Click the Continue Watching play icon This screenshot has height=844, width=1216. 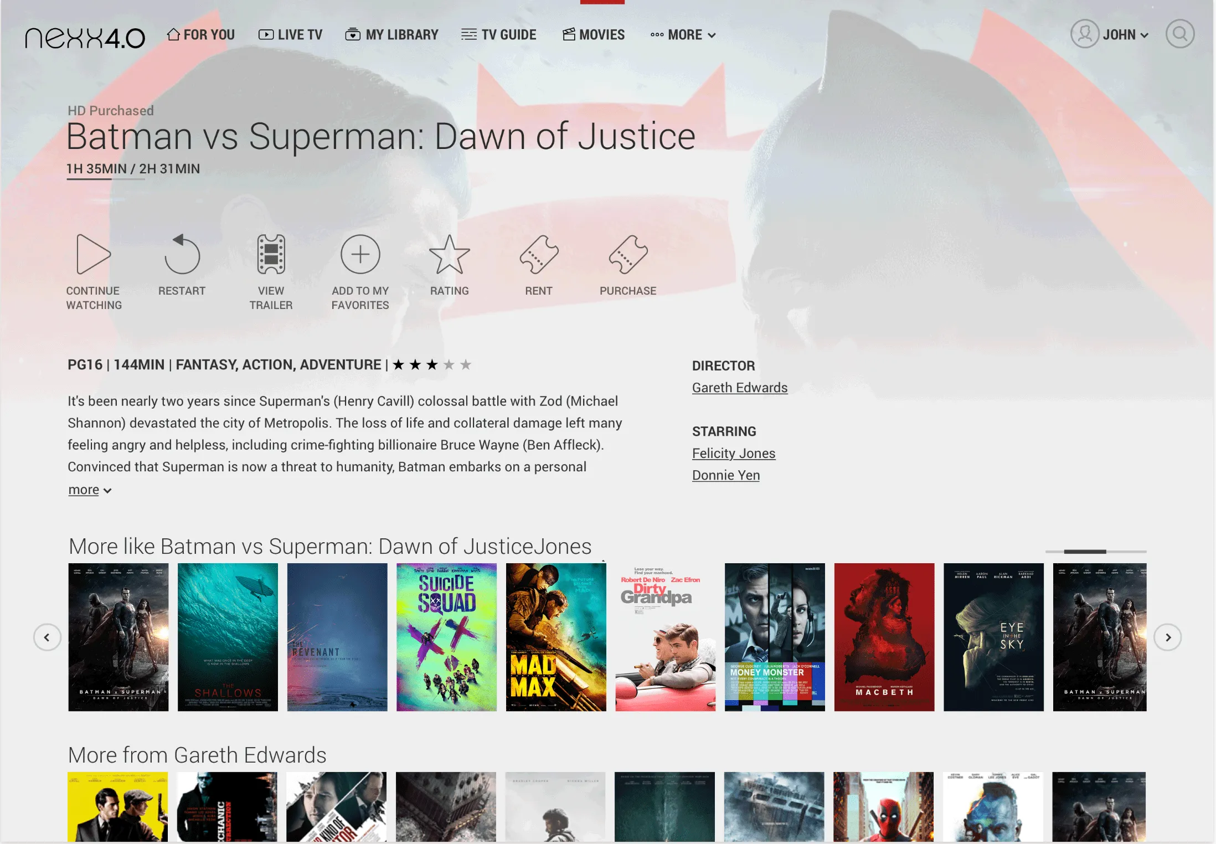(94, 254)
